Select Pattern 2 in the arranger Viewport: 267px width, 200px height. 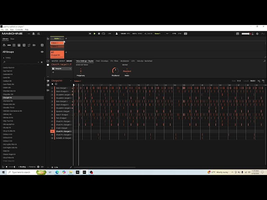tap(57, 46)
